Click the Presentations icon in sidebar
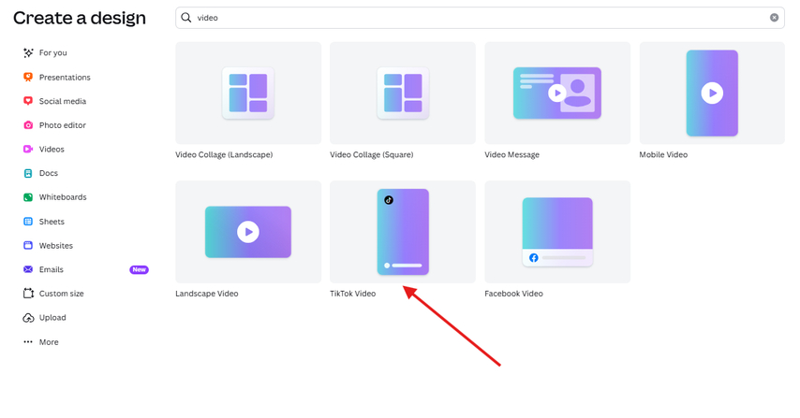 [28, 77]
